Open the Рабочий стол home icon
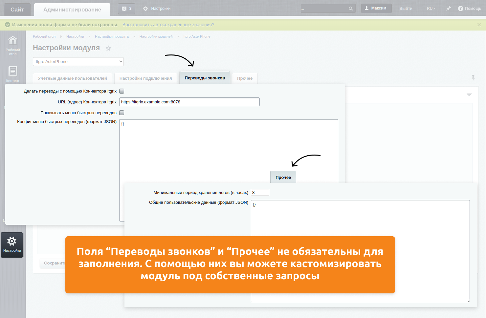The height and width of the screenshot is (318, 486). 12,41
